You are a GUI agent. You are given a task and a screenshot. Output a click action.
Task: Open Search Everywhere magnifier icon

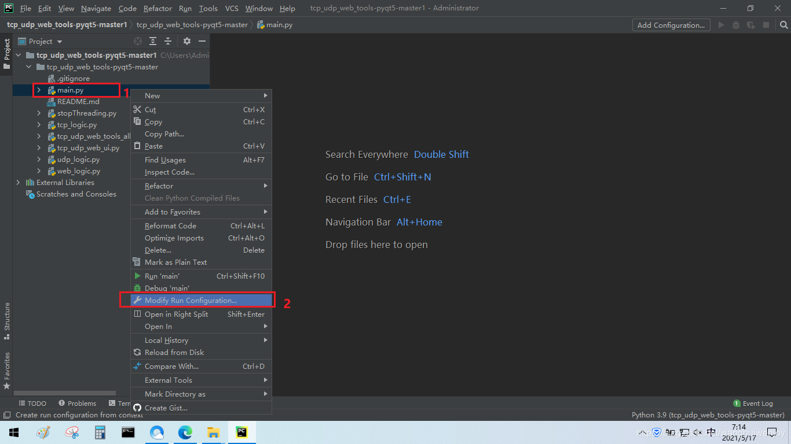(783, 25)
